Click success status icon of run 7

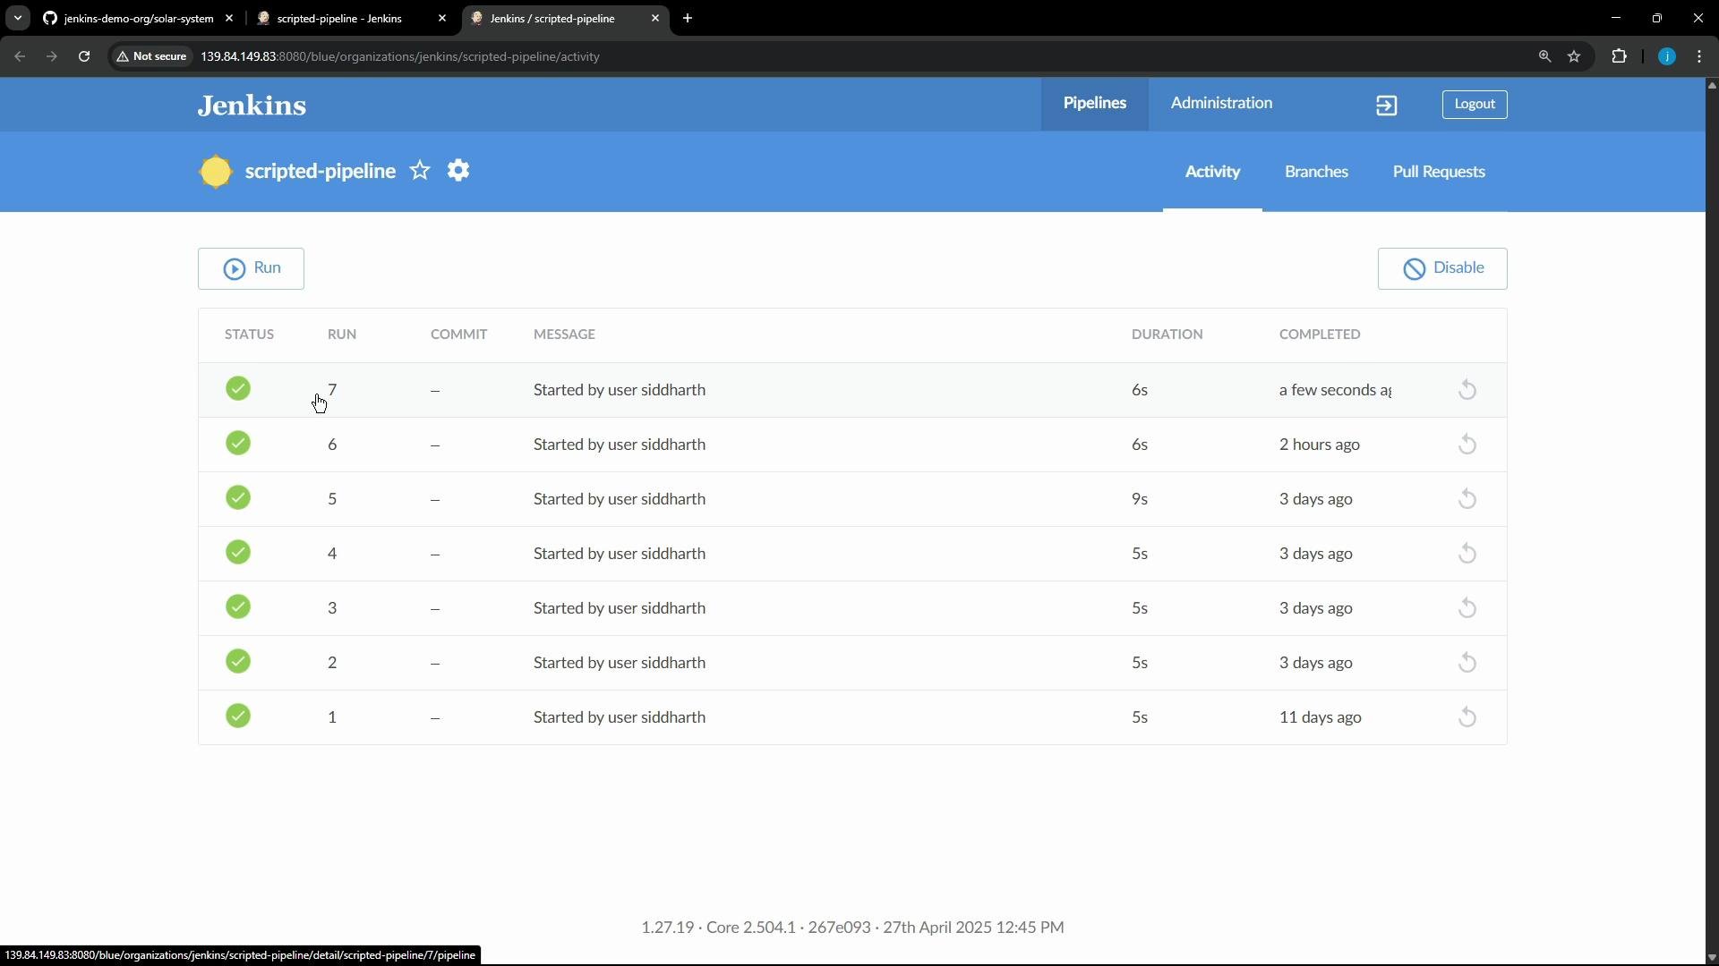point(238,389)
